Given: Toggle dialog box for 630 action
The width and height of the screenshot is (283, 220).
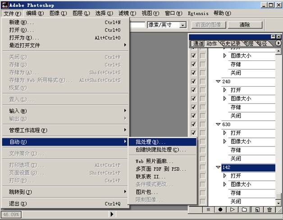Looking at the screenshot, I should coord(203,124).
